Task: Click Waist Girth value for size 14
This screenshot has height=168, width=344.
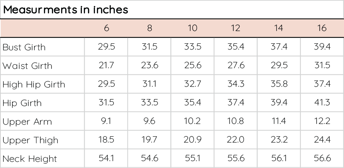Action: 279,65
